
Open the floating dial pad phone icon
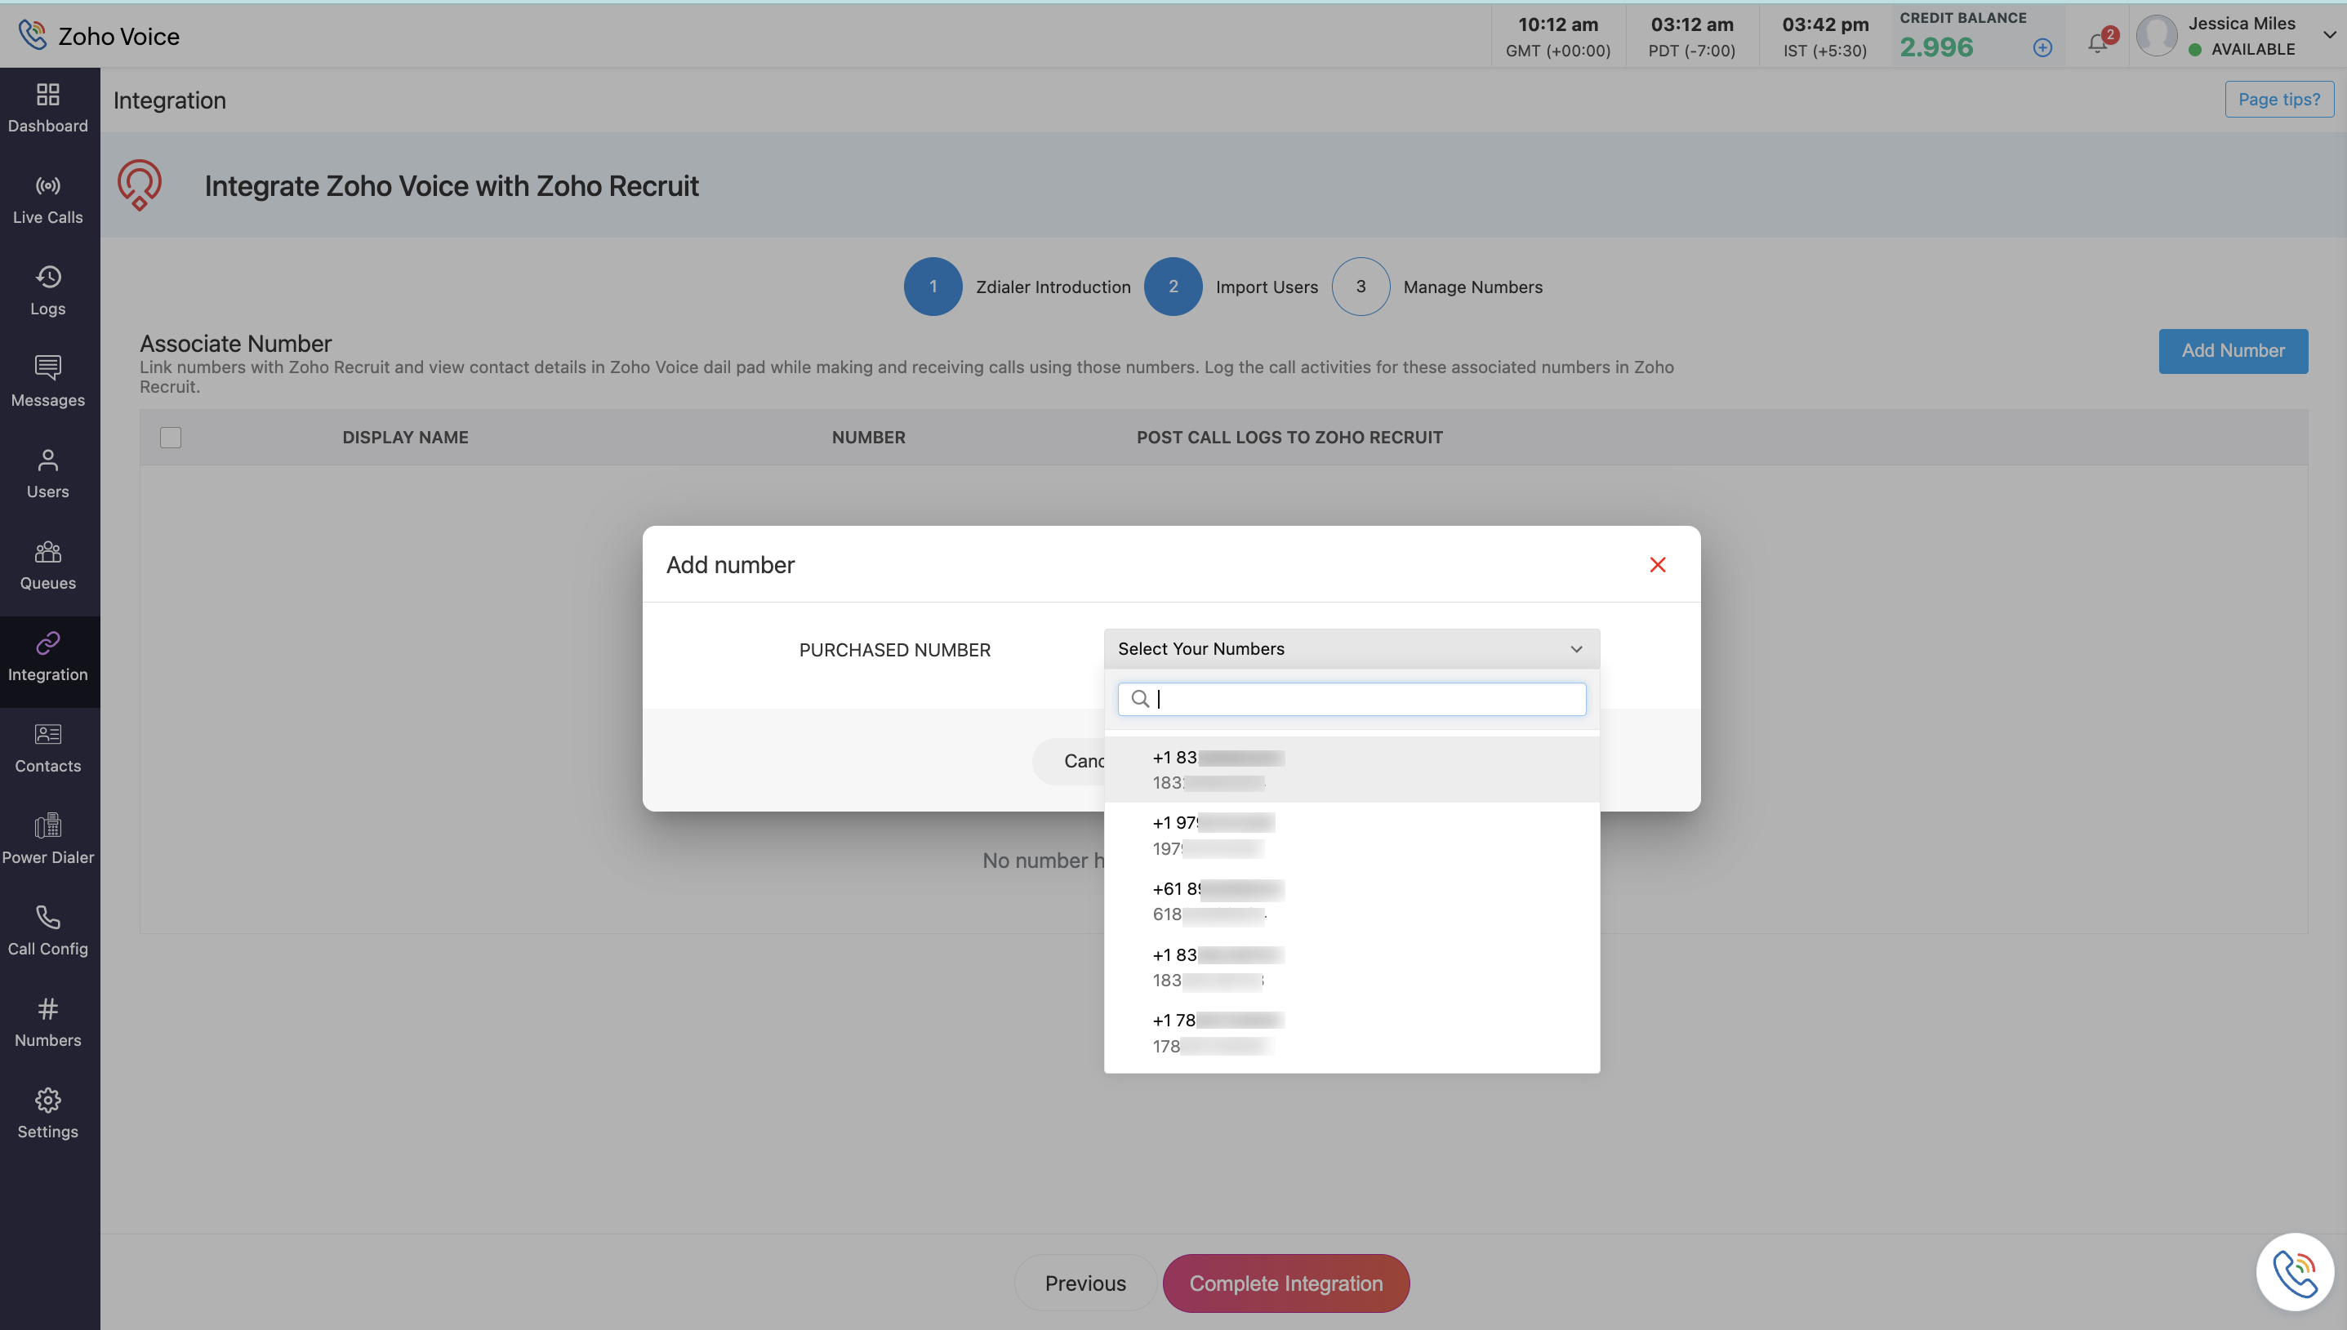point(2294,1271)
